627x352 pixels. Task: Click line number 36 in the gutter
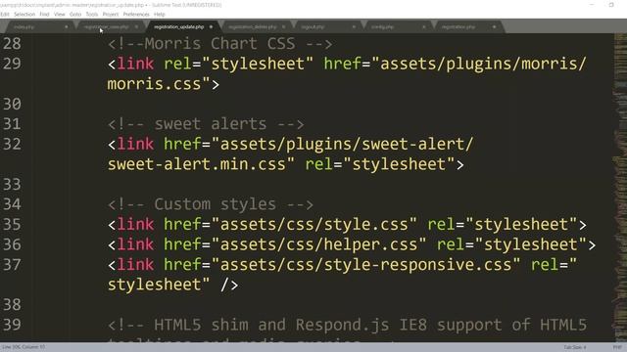coord(12,244)
